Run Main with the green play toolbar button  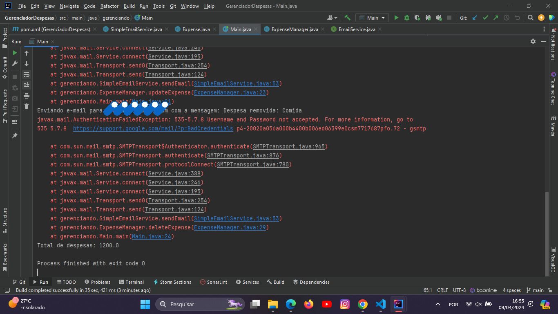pos(396,18)
